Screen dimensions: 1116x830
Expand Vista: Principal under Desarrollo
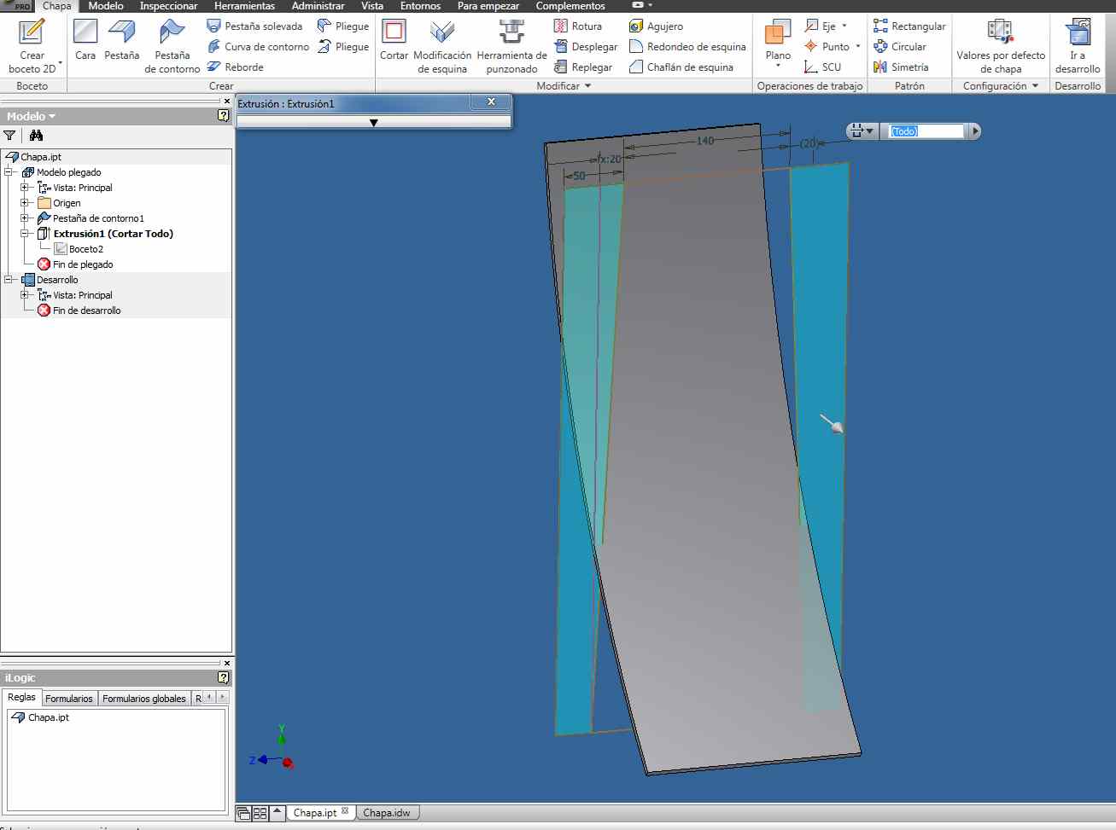tap(25, 295)
